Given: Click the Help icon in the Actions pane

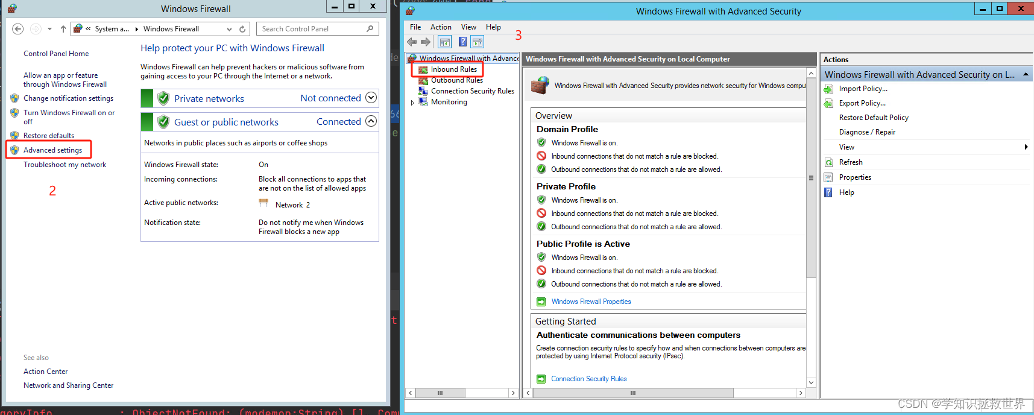Looking at the screenshot, I should pos(829,192).
